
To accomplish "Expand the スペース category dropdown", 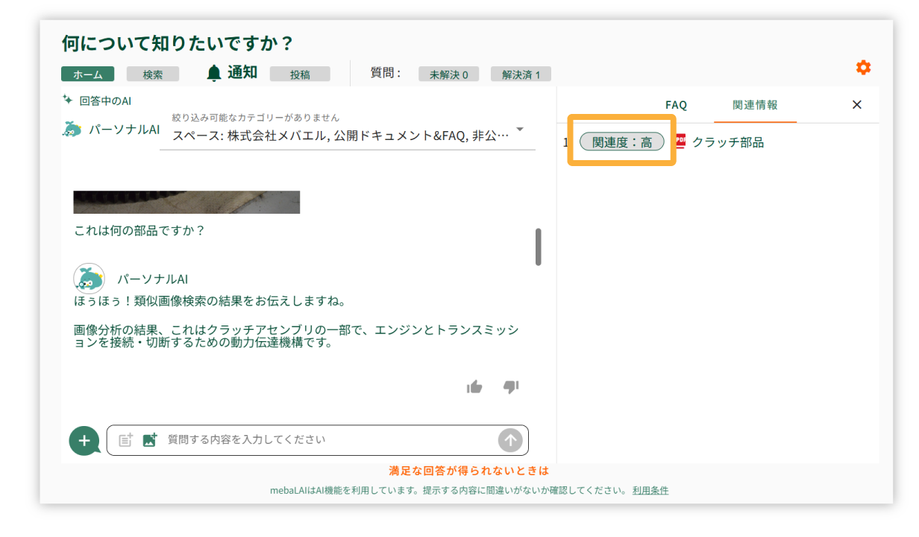I will click(520, 130).
